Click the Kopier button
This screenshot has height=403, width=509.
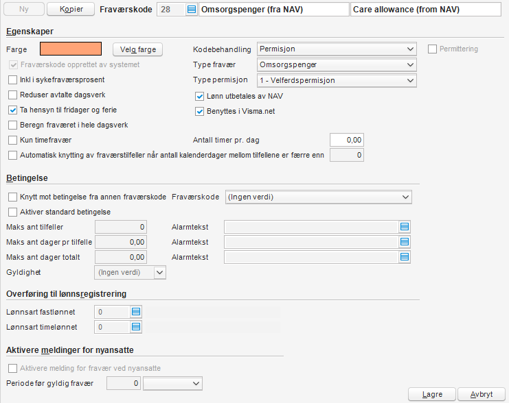(71, 9)
